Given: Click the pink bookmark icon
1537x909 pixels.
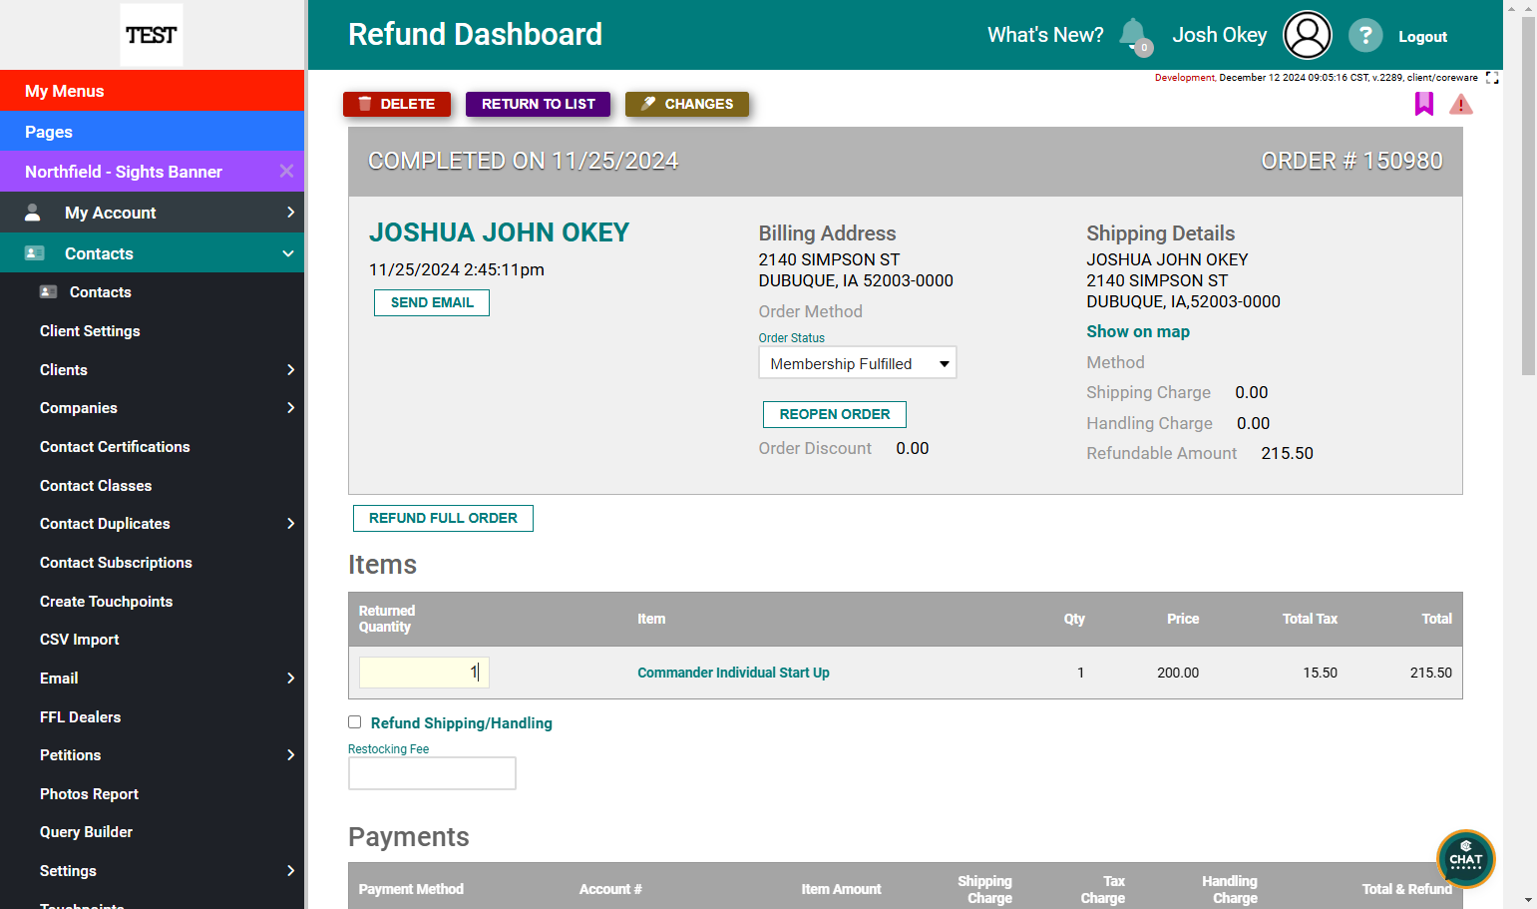Looking at the screenshot, I should coord(1424,104).
